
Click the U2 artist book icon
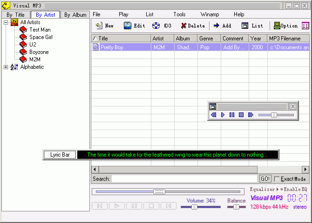23,45
